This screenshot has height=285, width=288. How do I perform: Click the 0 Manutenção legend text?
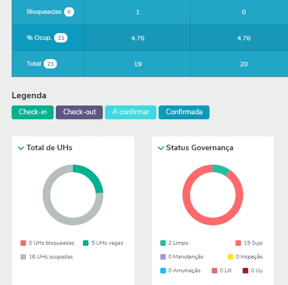pos(186,257)
